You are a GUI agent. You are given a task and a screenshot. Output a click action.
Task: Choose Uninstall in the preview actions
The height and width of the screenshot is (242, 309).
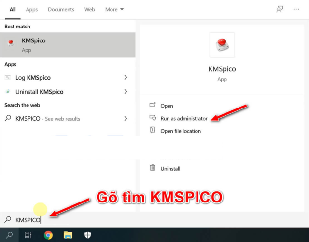click(170, 169)
